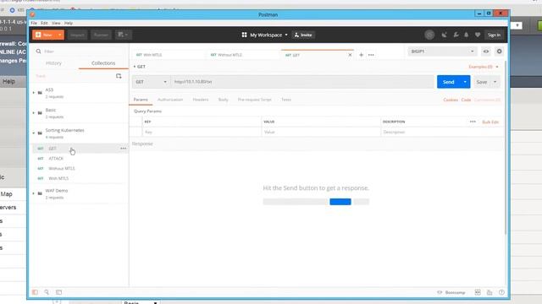Open the Runner button
Viewport: 542px width, 304px height.
101,35
